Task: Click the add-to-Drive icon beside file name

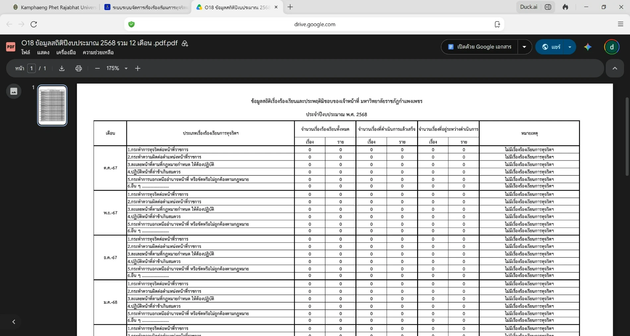Action: (185, 43)
